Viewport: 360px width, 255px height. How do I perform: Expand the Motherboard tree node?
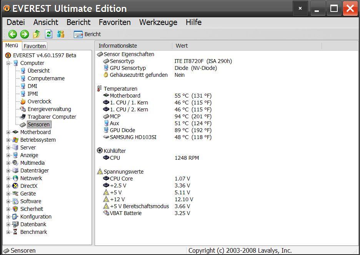click(8, 132)
